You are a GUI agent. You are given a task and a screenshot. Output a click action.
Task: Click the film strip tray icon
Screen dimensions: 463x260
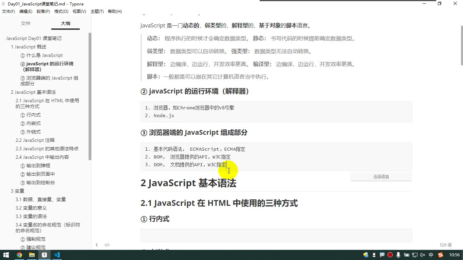click(374, 255)
